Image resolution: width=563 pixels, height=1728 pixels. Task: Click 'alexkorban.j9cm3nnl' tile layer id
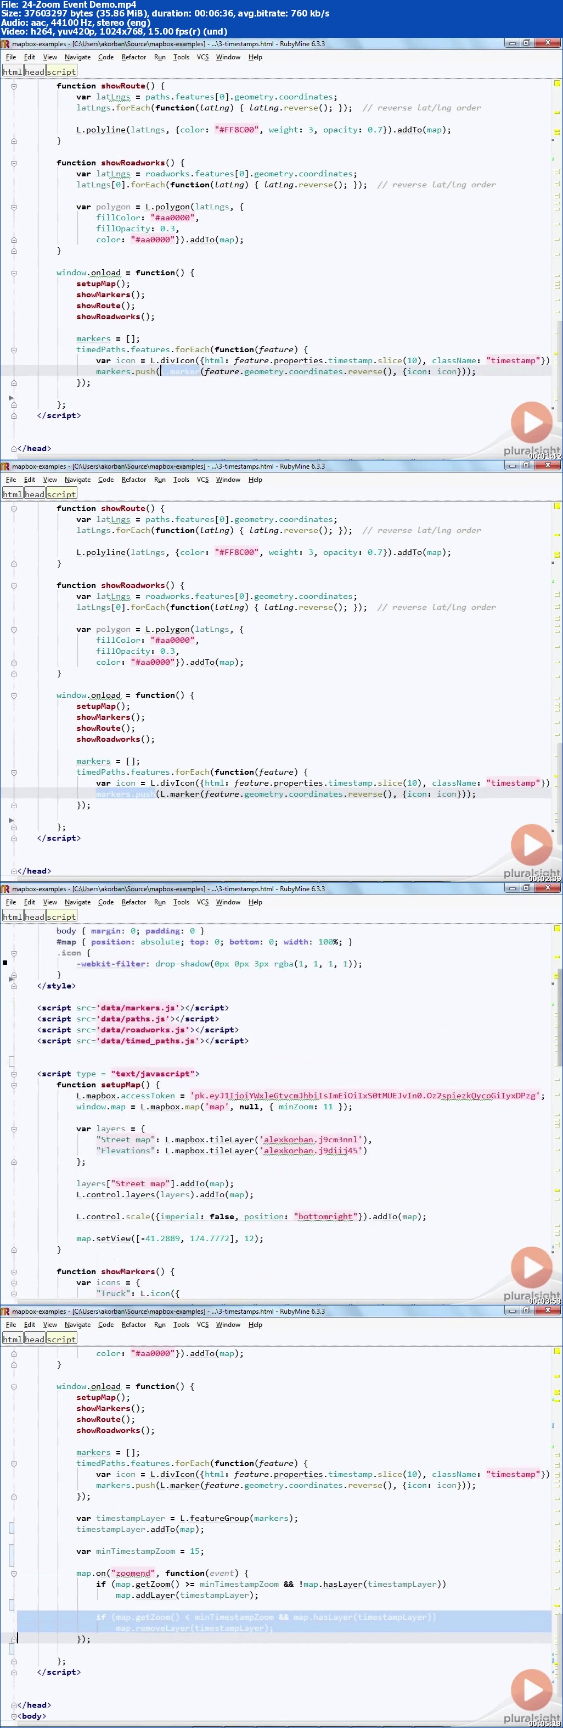click(x=313, y=1140)
